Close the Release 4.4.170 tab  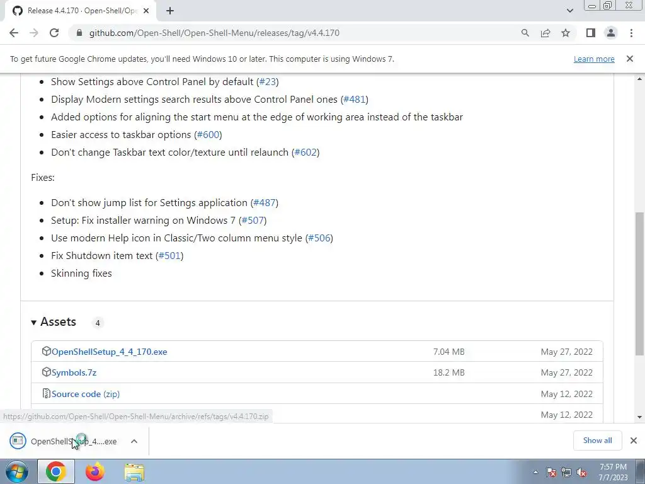coord(146,11)
